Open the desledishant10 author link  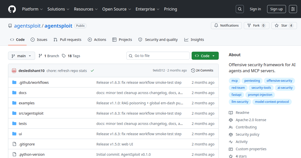32,71
